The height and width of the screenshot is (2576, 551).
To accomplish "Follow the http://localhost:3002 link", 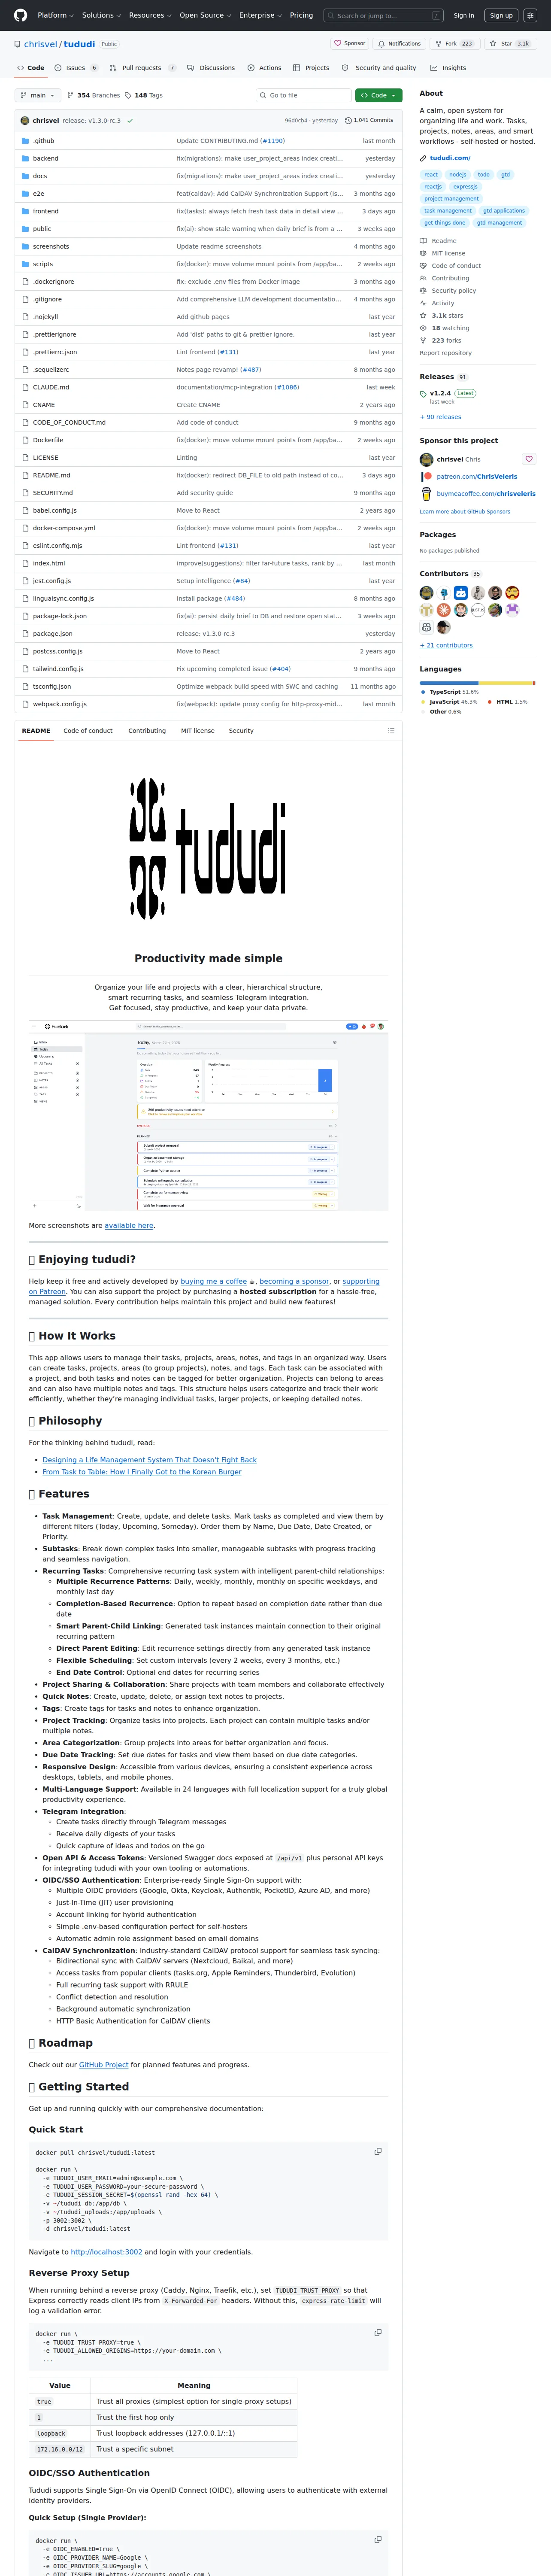I will coord(106,2252).
